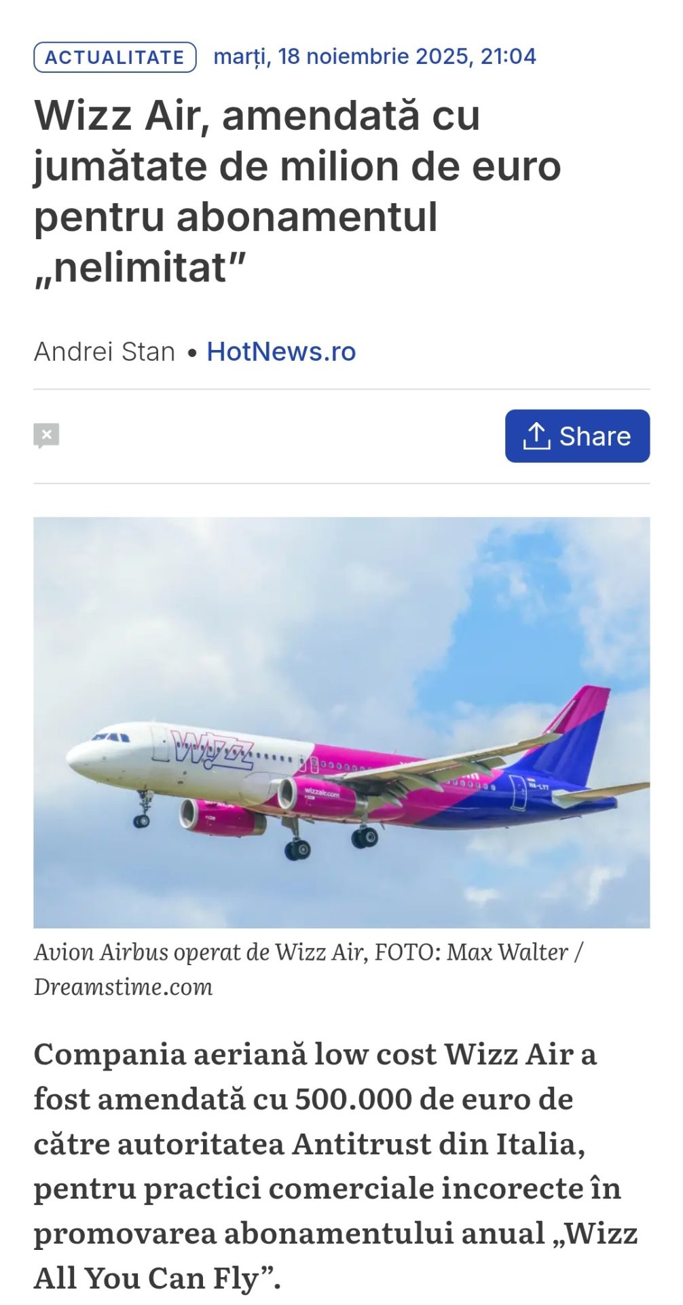
Task: Open the Wizz Air airplane photo
Action: tap(341, 723)
